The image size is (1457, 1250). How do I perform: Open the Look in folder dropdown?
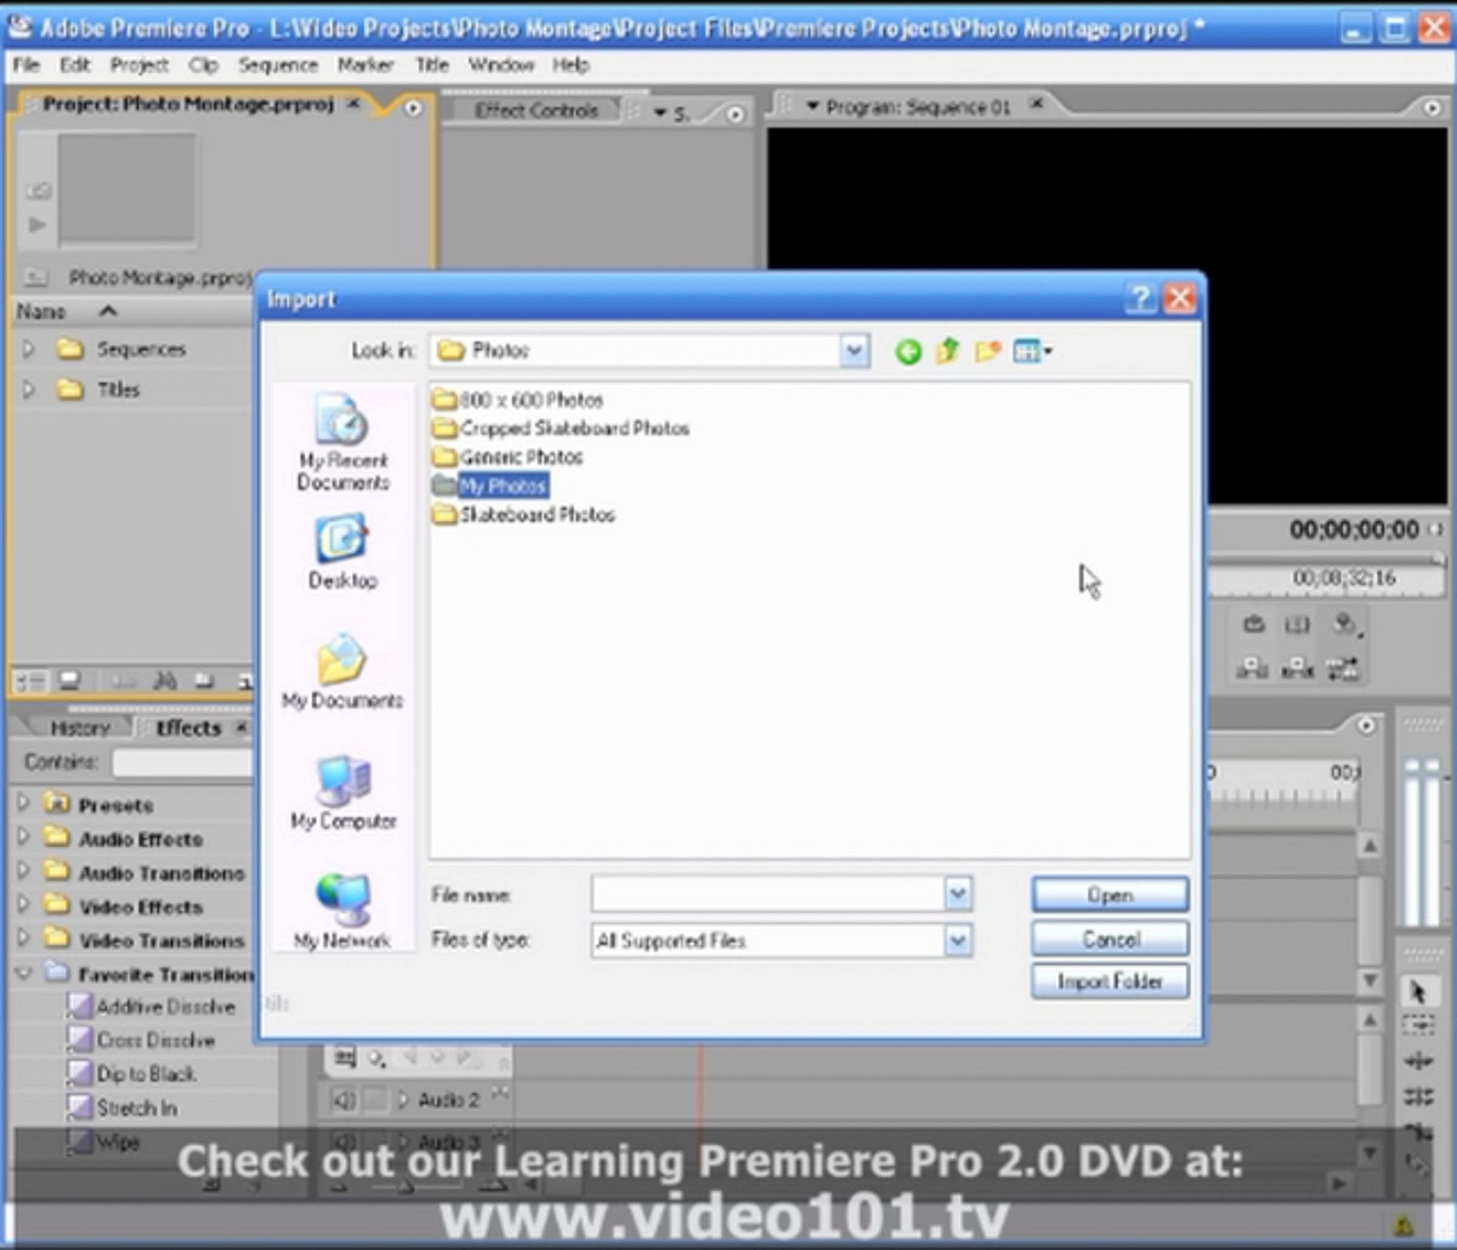coord(854,350)
